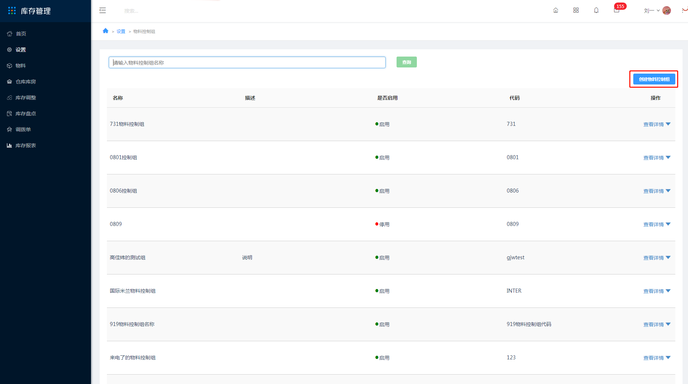Open the notification bell icon

596,11
